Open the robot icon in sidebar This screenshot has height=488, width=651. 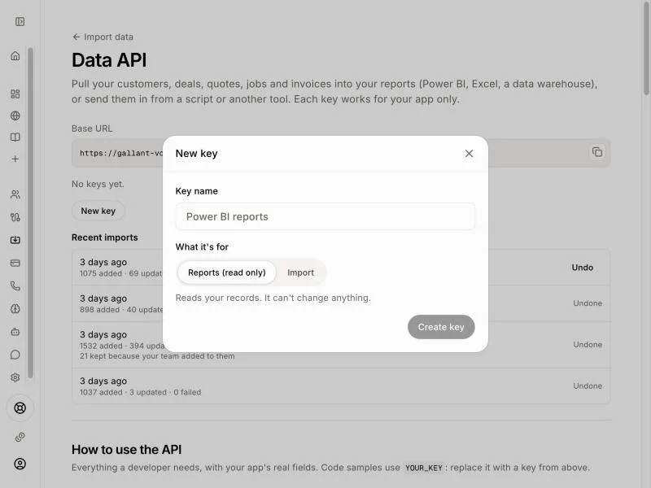15,332
